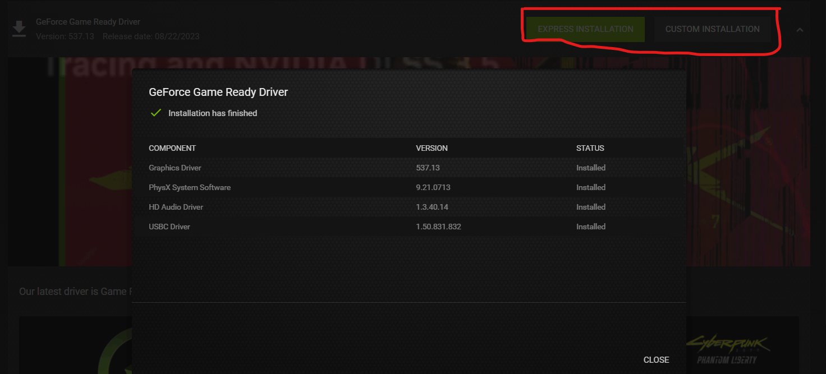Click Installed status of Graphics Driver

(x=591, y=168)
